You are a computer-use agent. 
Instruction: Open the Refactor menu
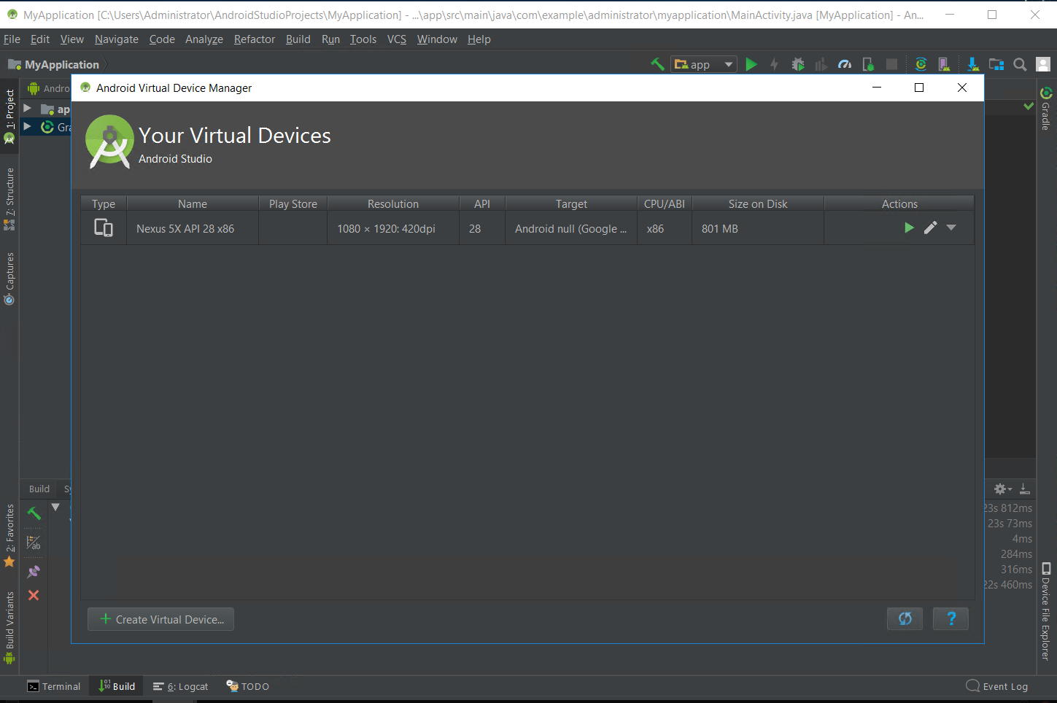pos(255,39)
